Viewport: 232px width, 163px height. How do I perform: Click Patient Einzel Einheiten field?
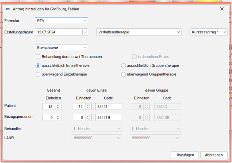[x=79, y=107]
